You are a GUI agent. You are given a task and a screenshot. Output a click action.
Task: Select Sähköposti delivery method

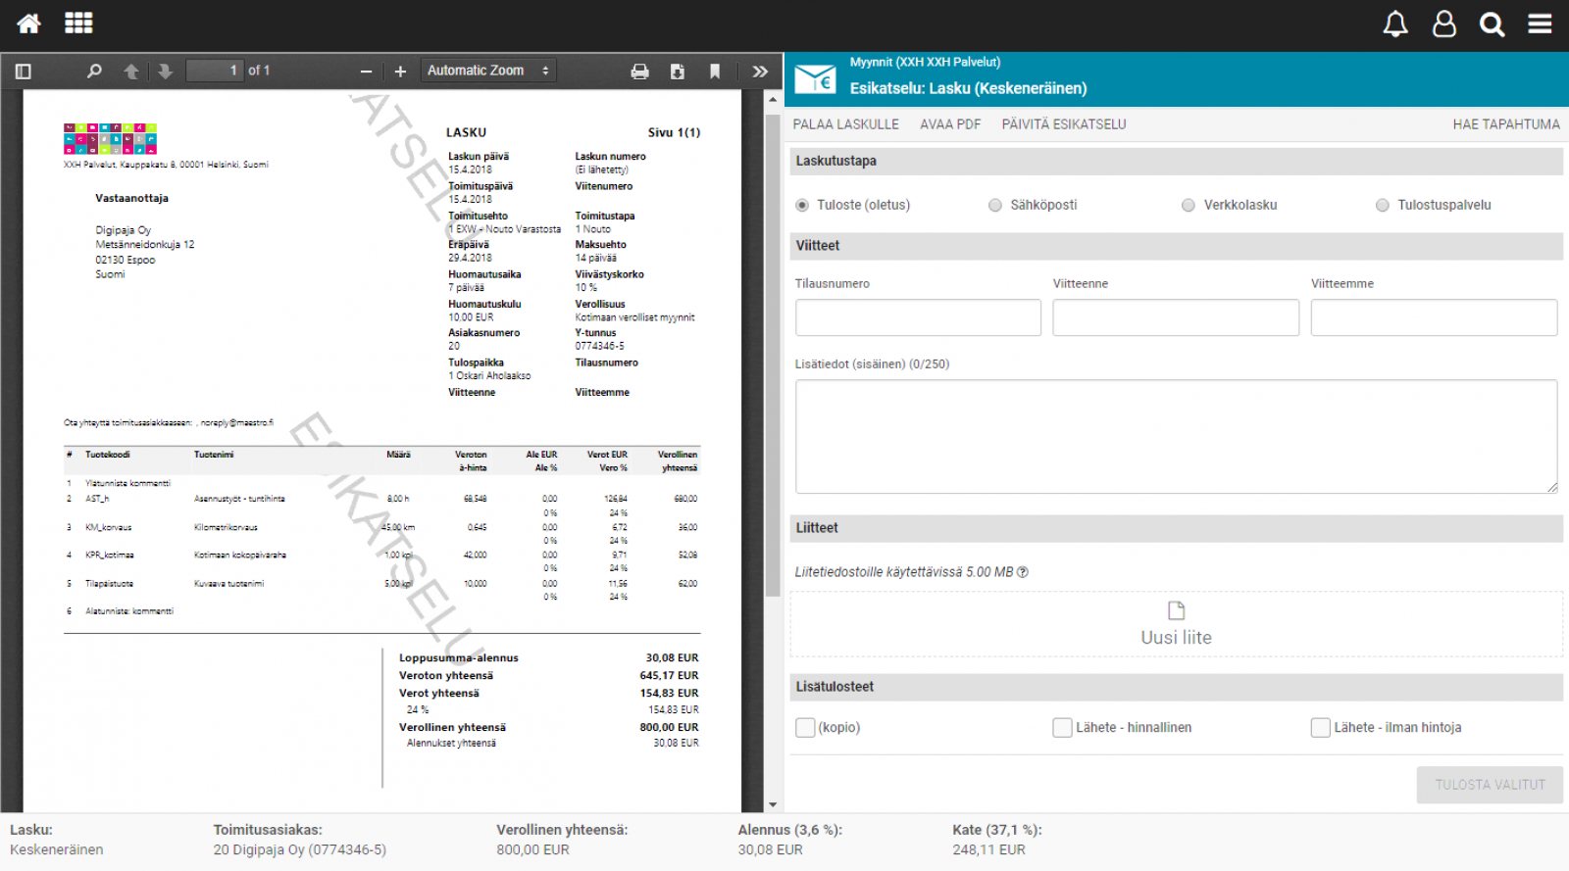[995, 205]
